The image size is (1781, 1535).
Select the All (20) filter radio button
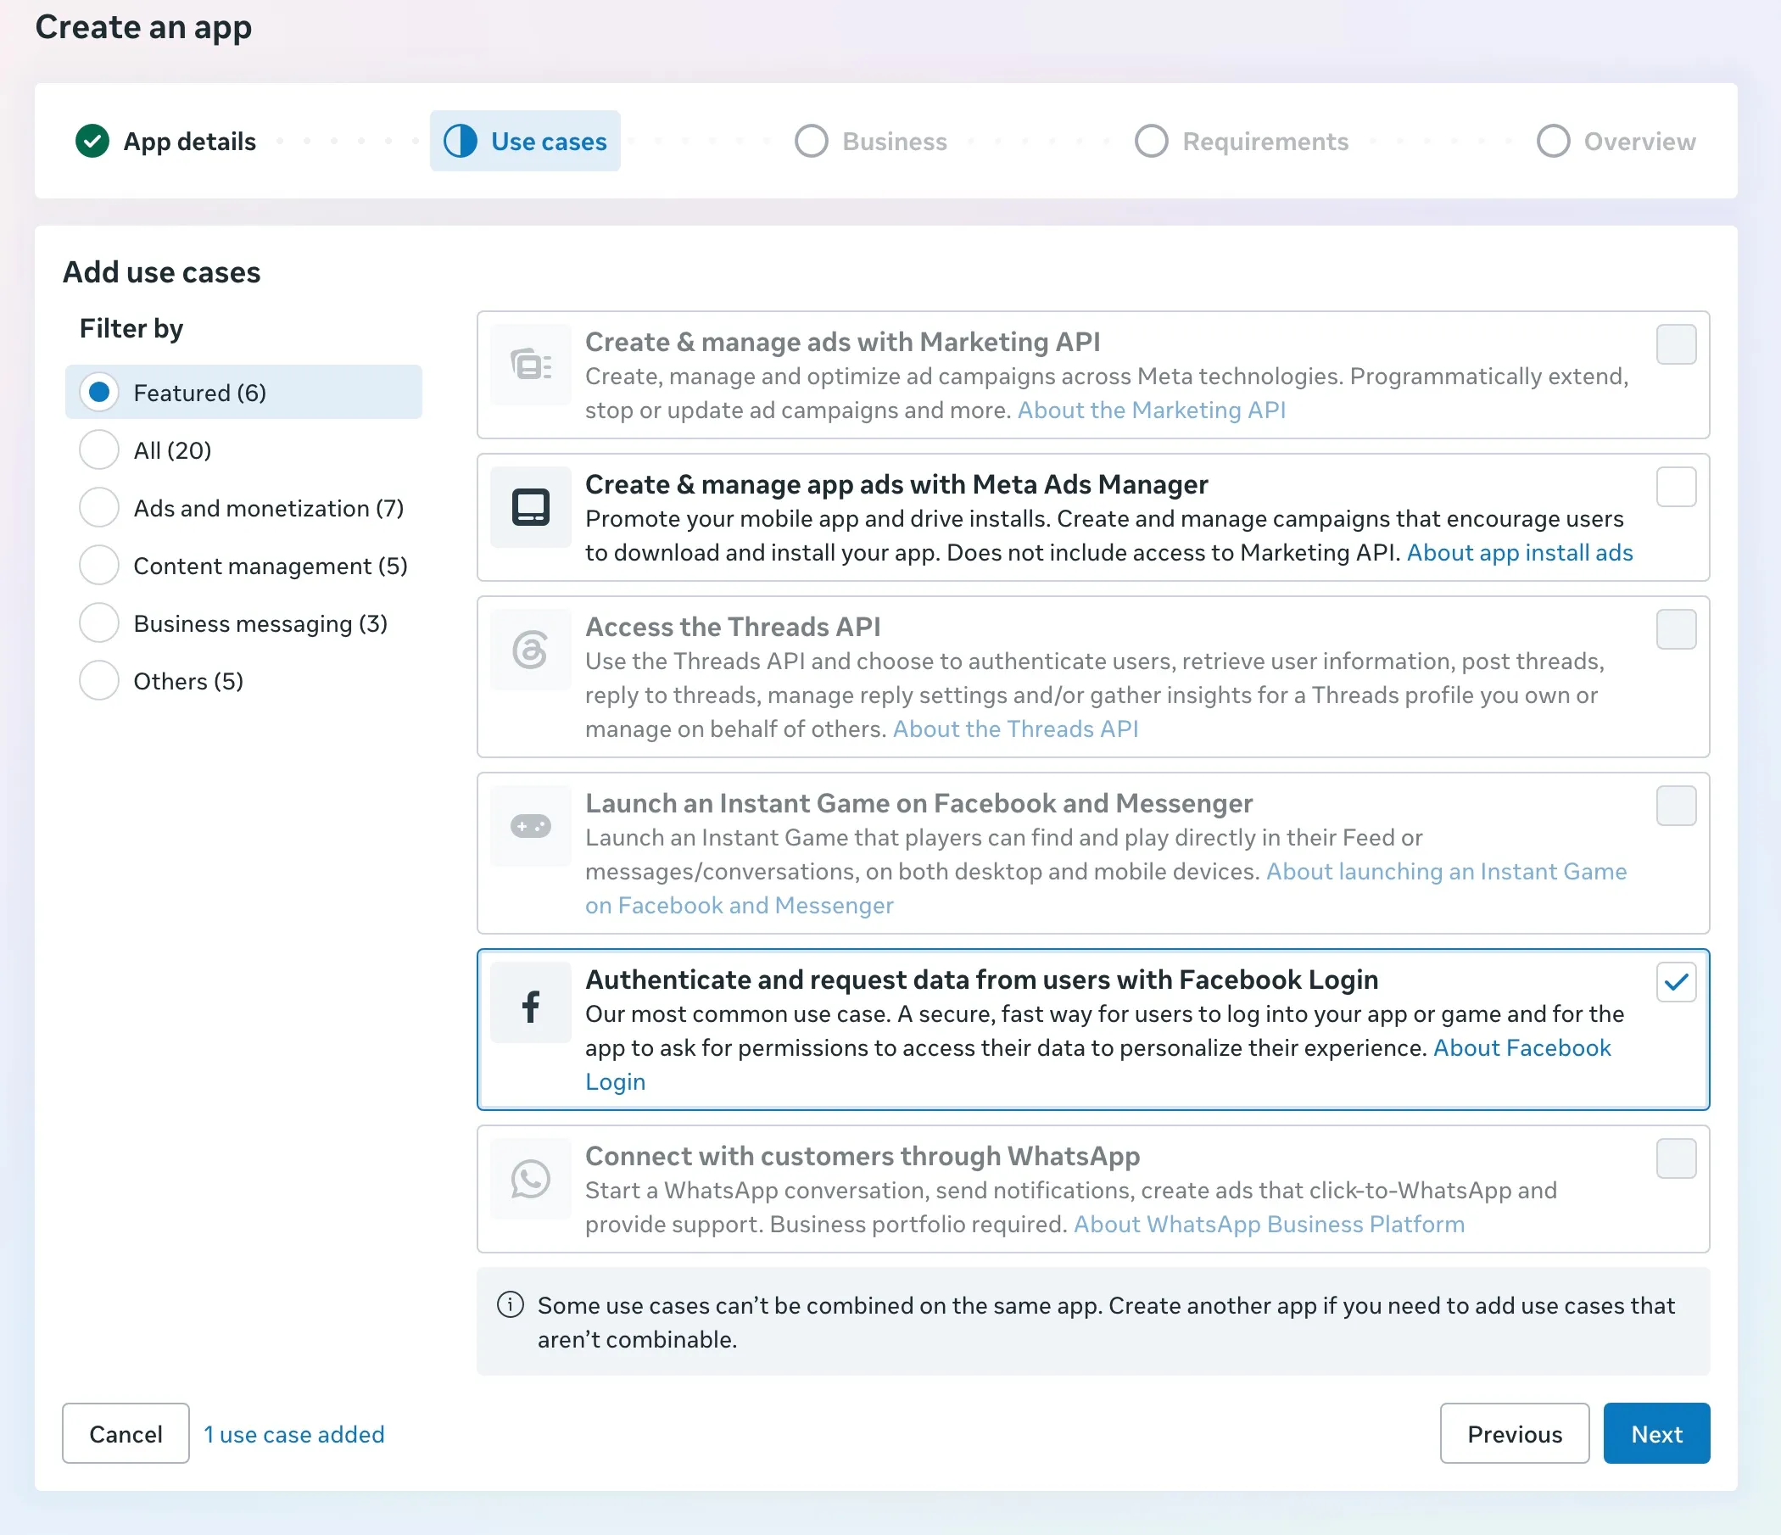[x=99, y=450]
